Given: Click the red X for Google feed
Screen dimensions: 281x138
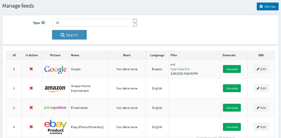Looking at the screenshot, I should click(31, 69).
